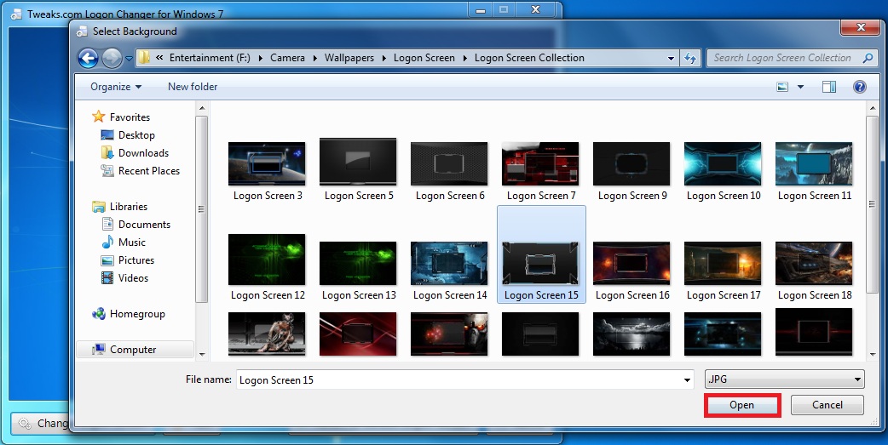
Task: Open Recent Places in Favorites
Action: 149,171
